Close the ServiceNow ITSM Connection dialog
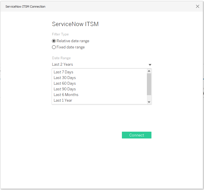This screenshot has height=190, width=204. point(197,6)
